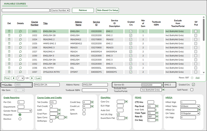Viewport: 207px width, 131px height.
Task: Sort by Abbrev Name column header
Action: click(x=78, y=23)
